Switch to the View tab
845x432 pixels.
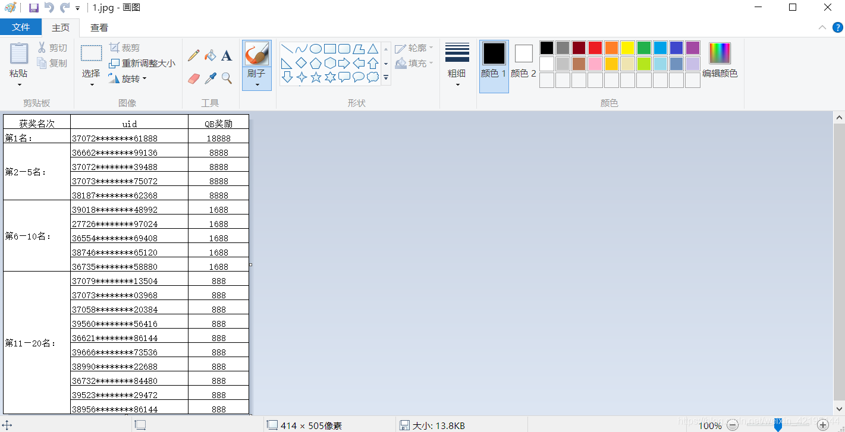(99, 27)
